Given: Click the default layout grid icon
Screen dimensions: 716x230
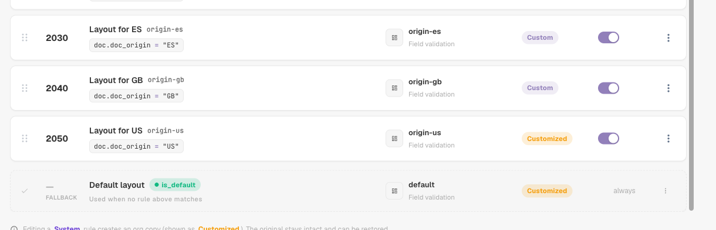Looking at the screenshot, I should tap(394, 191).
